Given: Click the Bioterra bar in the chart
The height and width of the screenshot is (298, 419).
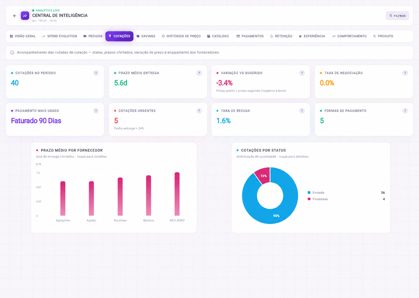Looking at the screenshot, I should [149, 196].
